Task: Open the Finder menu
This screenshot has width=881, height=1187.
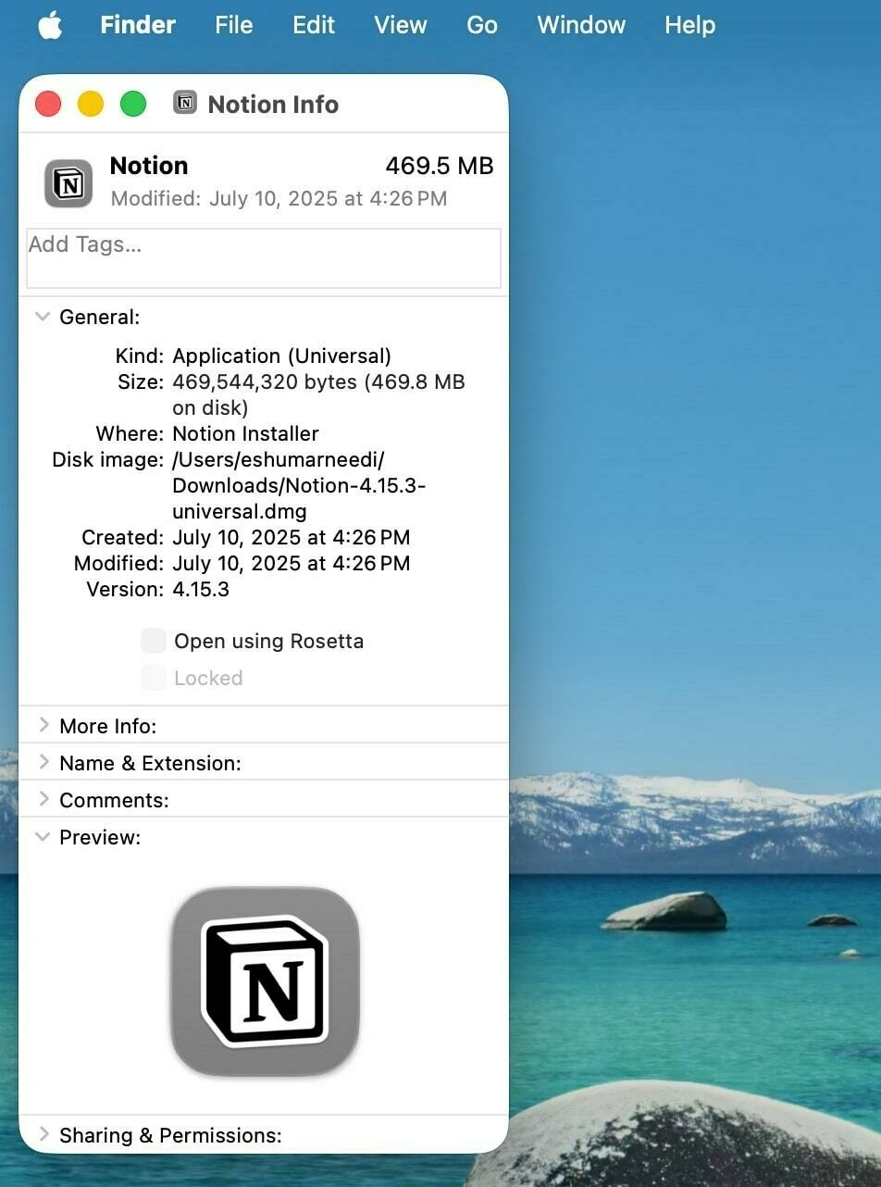Action: pos(137,25)
